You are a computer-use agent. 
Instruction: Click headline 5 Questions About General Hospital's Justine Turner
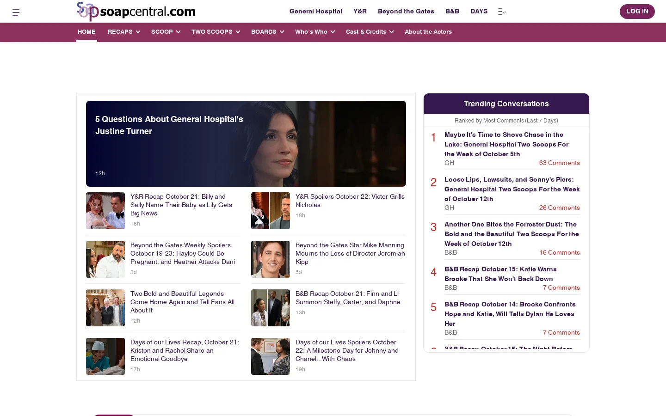[x=169, y=125]
